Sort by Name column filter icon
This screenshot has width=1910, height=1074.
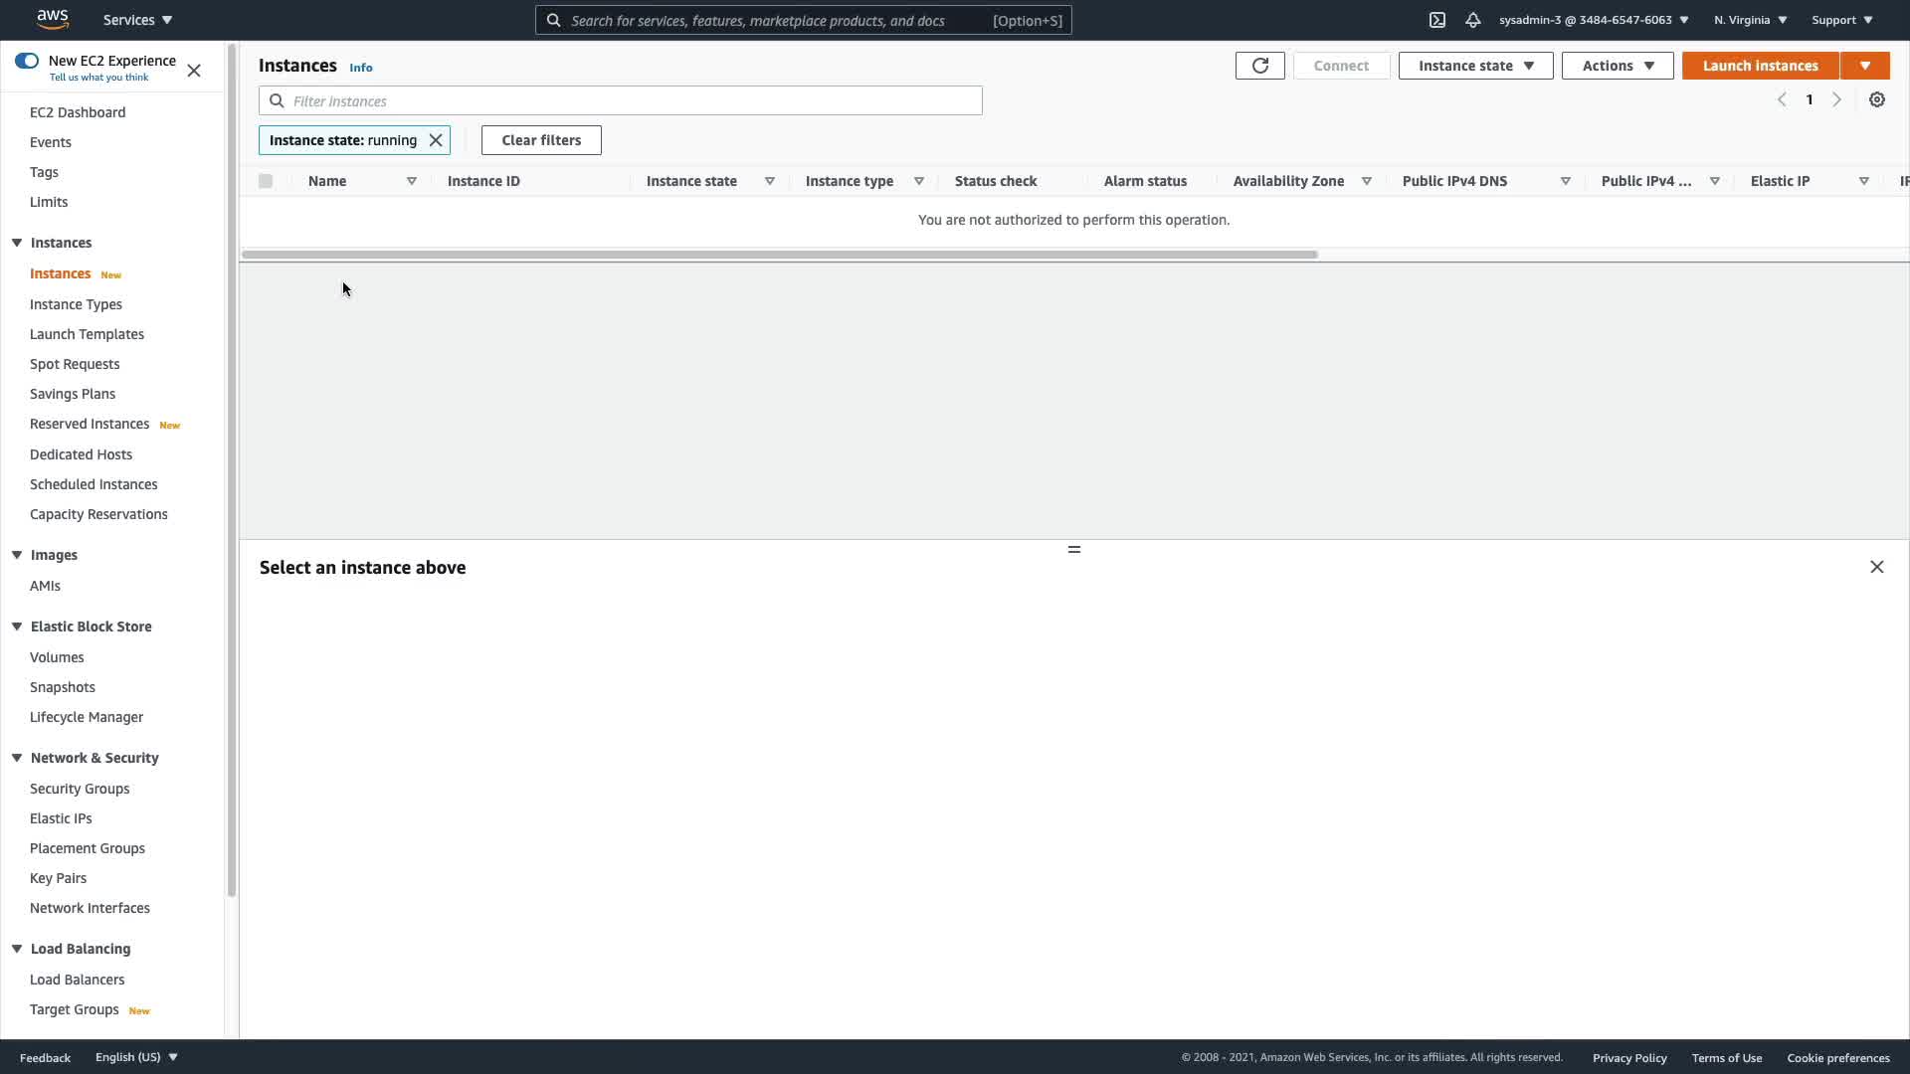[411, 181]
